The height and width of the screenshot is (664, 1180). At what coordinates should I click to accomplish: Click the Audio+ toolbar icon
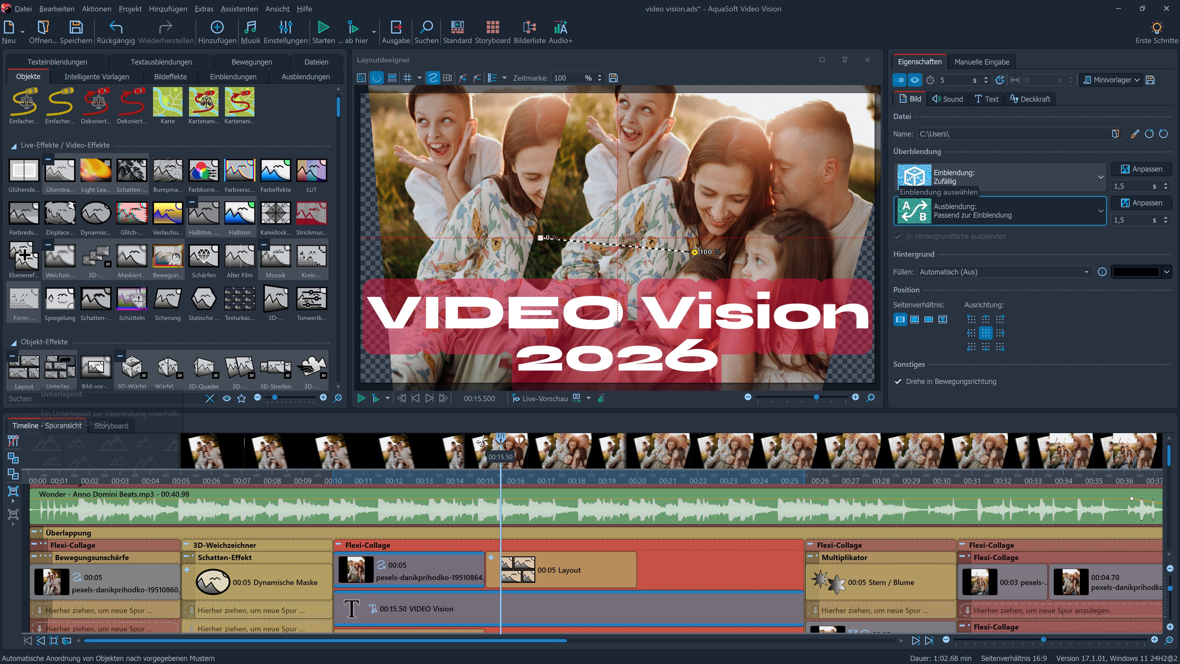tap(560, 27)
